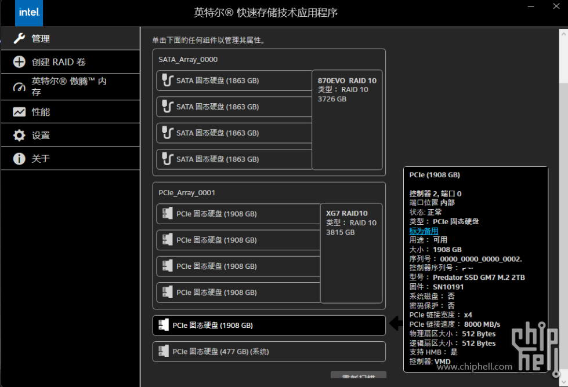This screenshot has width=568, height=387.
Task: Open 关于 page
Action: click(x=71, y=158)
